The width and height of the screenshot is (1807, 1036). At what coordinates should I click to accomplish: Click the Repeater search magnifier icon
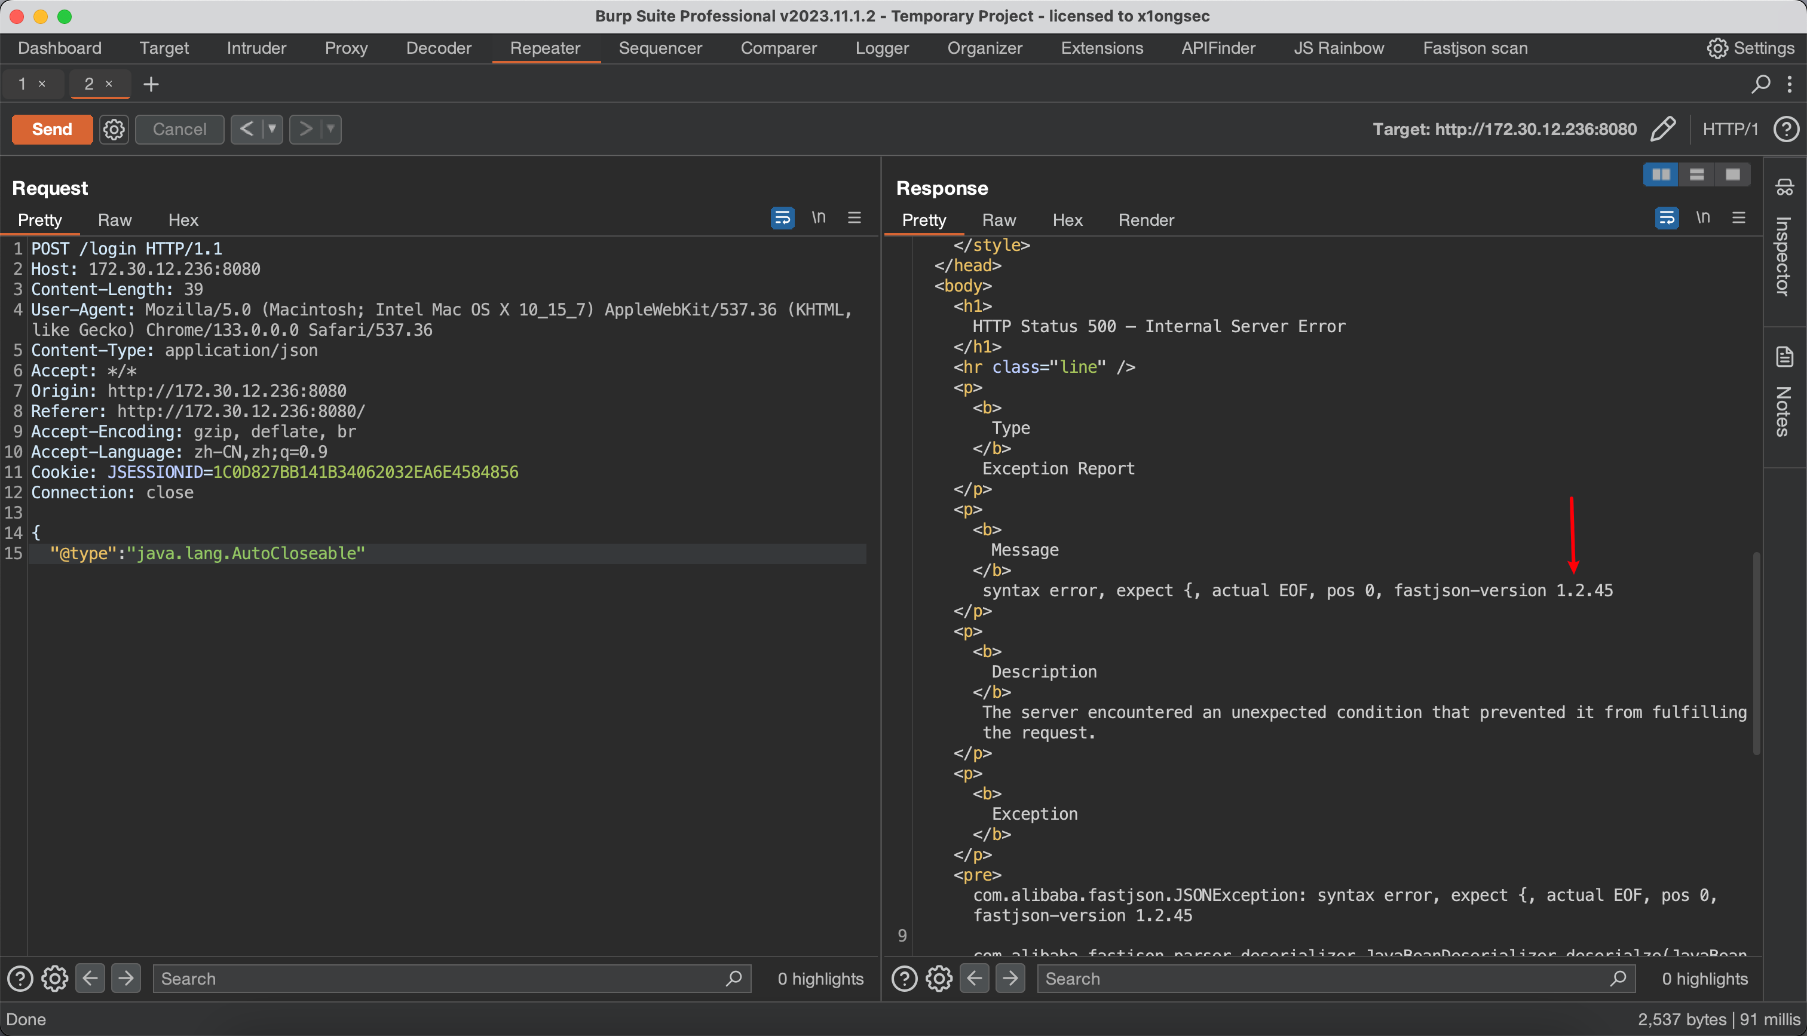point(1760,84)
